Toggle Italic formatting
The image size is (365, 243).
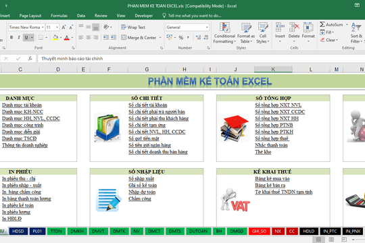pyautogui.click(x=19, y=37)
